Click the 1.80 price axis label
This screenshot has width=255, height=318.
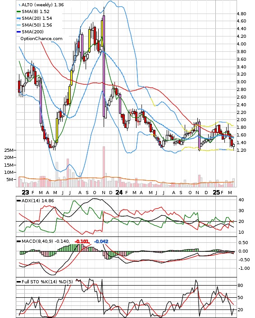(x=241, y=127)
